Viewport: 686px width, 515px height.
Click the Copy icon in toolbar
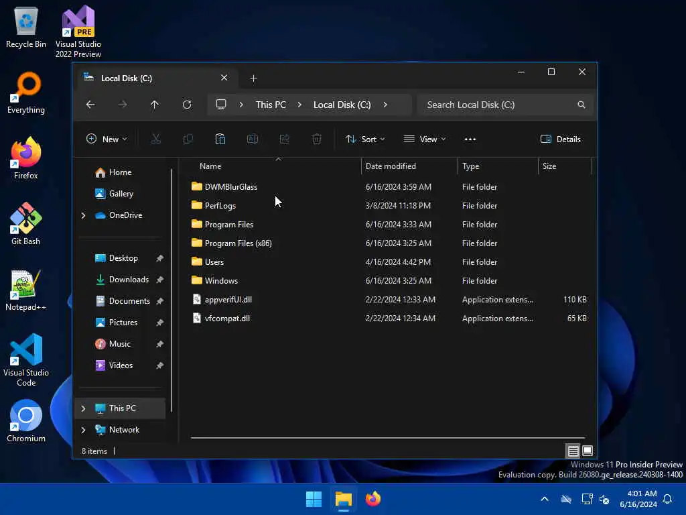188,139
